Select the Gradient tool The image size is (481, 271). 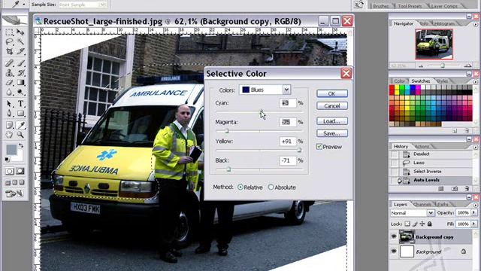20,82
